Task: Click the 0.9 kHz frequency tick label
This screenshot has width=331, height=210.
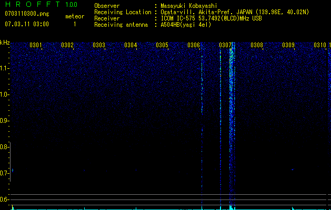Action: 4,121
